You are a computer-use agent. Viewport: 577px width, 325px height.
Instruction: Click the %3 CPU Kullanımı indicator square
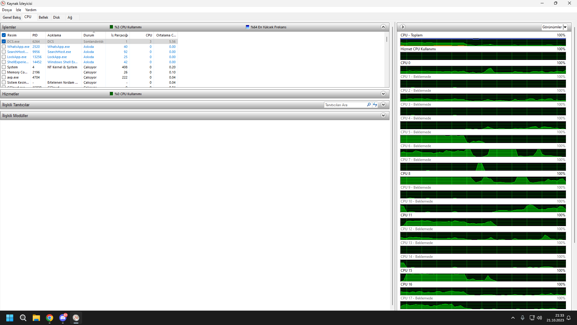pos(111,27)
